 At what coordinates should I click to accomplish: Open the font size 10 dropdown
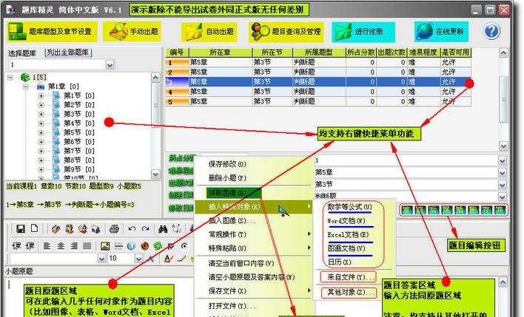point(138,259)
